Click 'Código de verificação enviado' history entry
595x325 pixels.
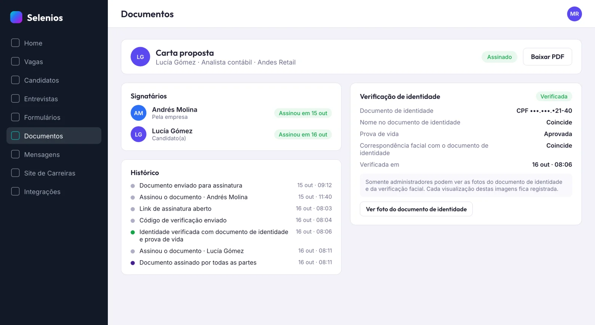pos(231,220)
